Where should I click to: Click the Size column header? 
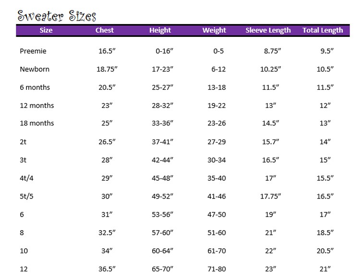click(46, 30)
